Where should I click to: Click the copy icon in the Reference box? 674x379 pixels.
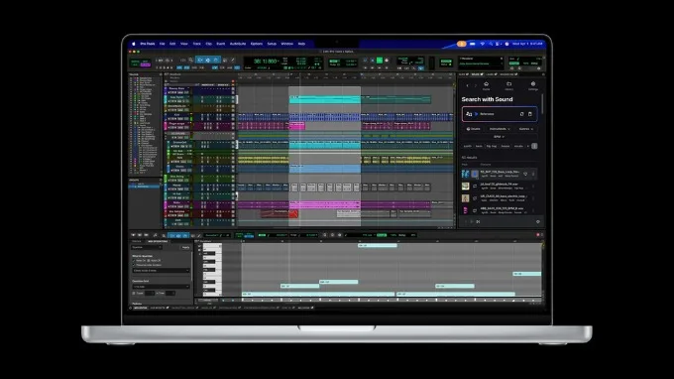[x=521, y=114]
